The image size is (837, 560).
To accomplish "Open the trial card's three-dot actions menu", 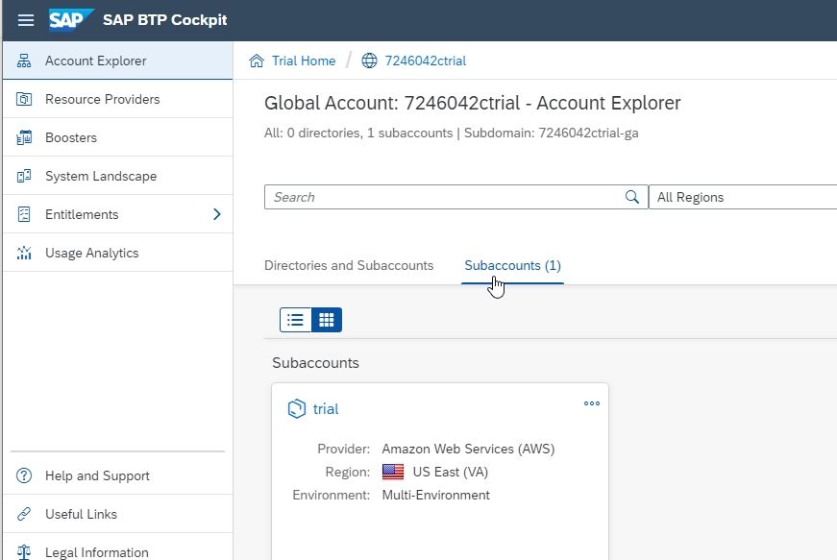I will [591, 403].
